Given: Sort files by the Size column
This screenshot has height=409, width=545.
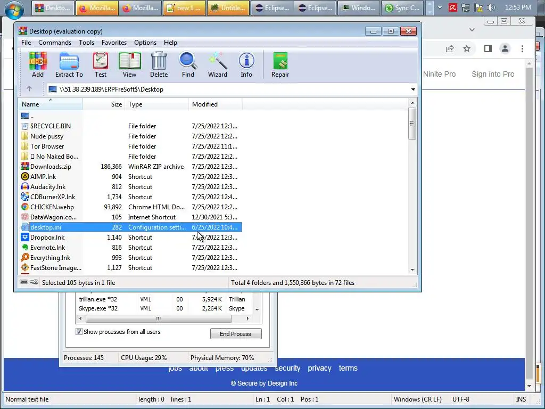Looking at the screenshot, I should click(x=104, y=104).
